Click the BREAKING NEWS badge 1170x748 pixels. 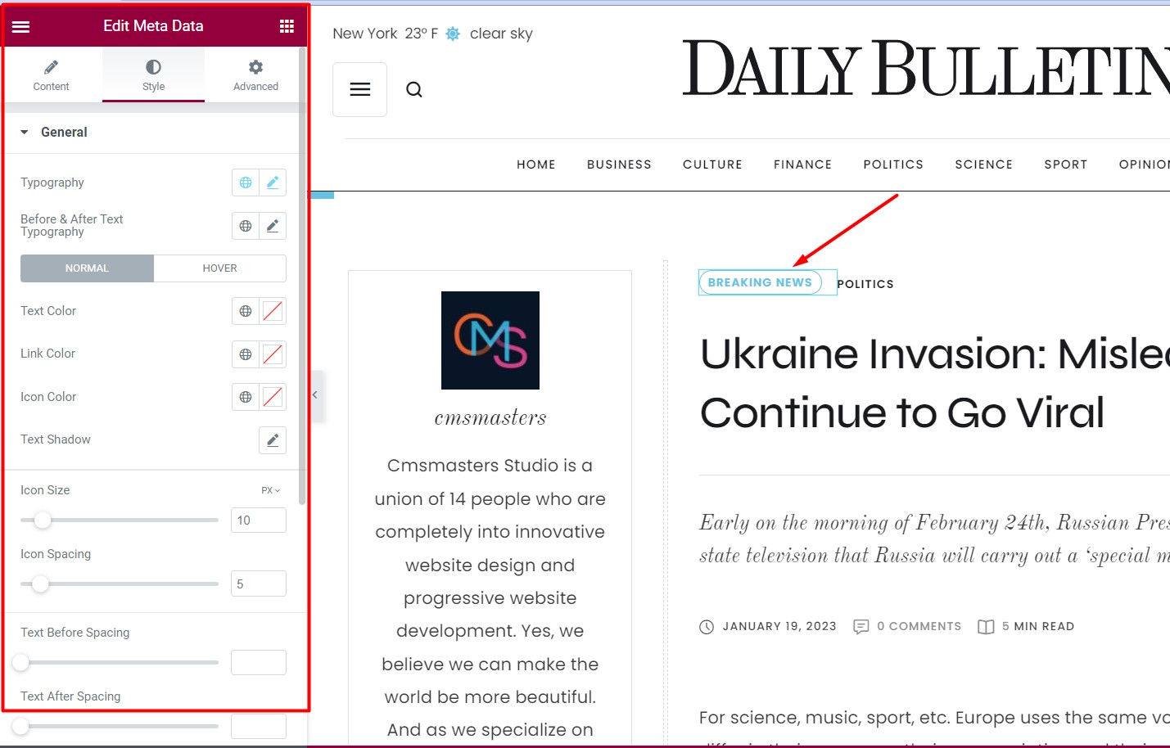point(760,282)
